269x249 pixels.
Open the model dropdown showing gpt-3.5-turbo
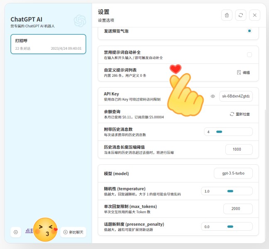pyautogui.click(x=233, y=173)
